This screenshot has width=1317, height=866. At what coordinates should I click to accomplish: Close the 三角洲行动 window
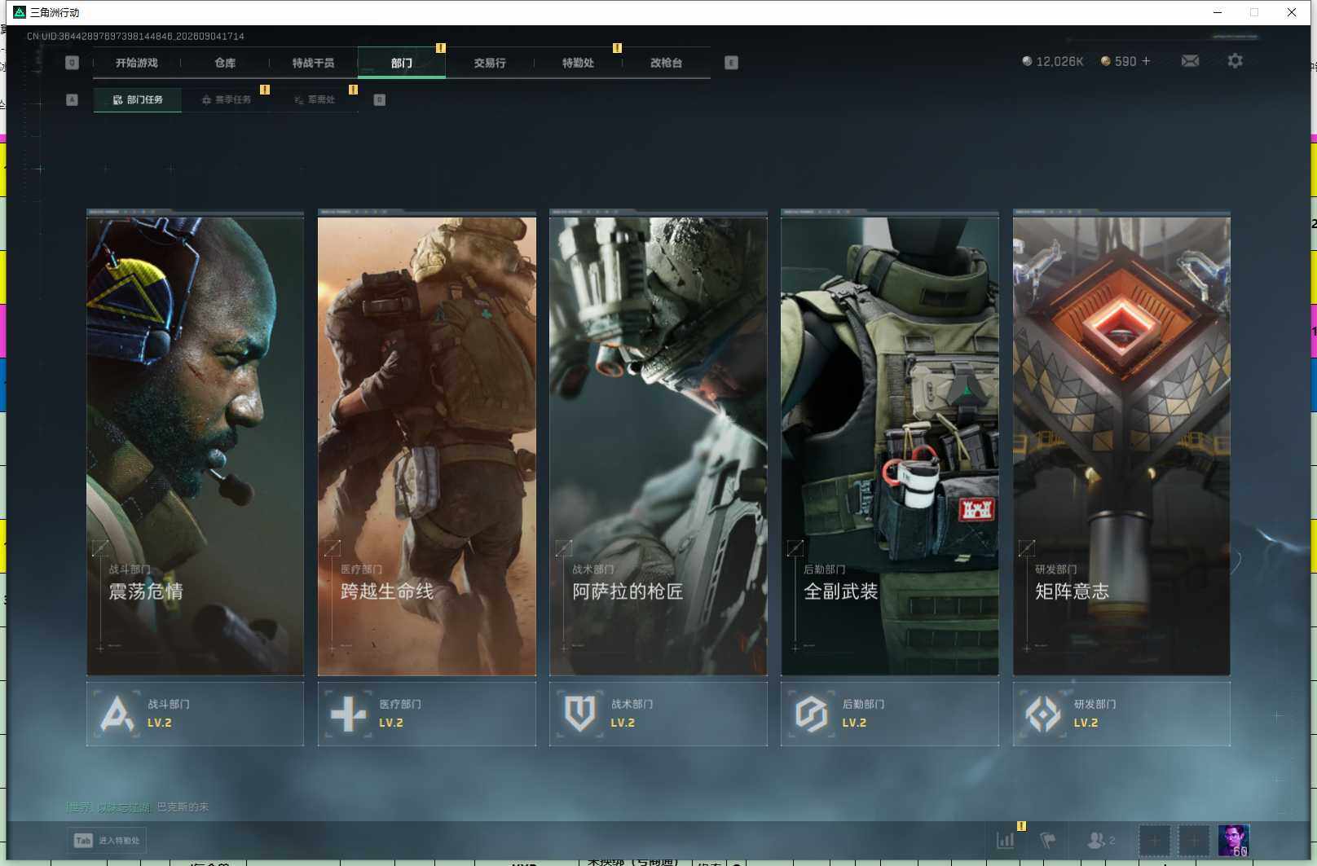pyautogui.click(x=1292, y=12)
